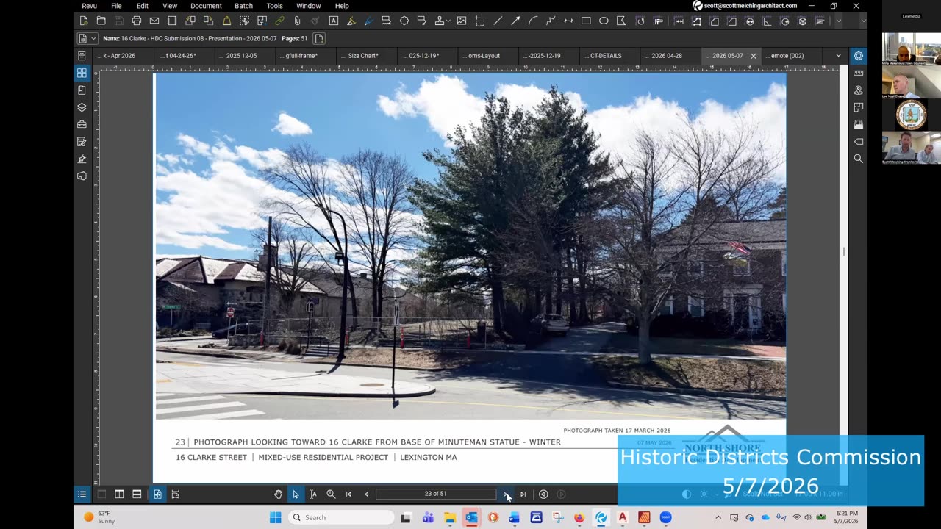
Task: Toggle the Markups List button at bottom left
Action: pyautogui.click(x=82, y=494)
